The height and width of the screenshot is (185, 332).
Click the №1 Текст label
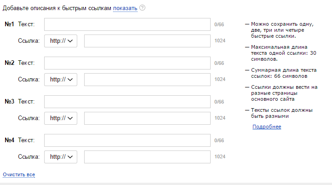click(x=26, y=24)
